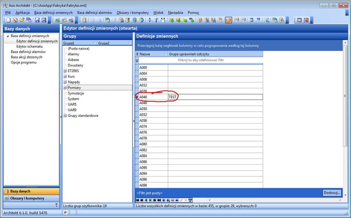Screen dimensions: 351x218
Task: Open Baza definicji zmiennych menu
Action: click(x=54, y=13)
